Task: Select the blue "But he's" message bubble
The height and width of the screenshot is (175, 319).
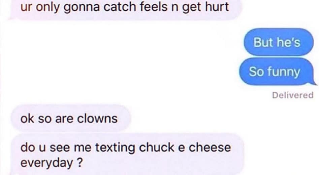Action: click(x=279, y=42)
